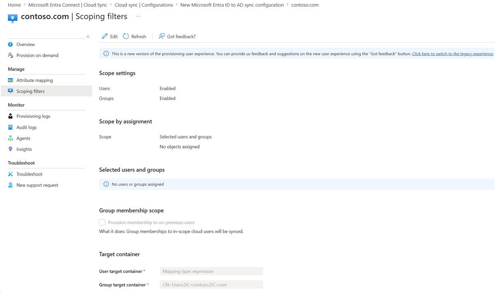Click the Refresh circular arrow icon

pos(126,36)
